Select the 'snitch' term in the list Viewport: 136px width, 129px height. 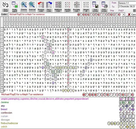pyautogui.click(x=4, y=127)
